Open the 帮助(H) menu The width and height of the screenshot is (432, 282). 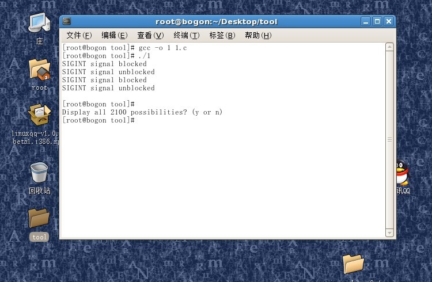(258, 35)
